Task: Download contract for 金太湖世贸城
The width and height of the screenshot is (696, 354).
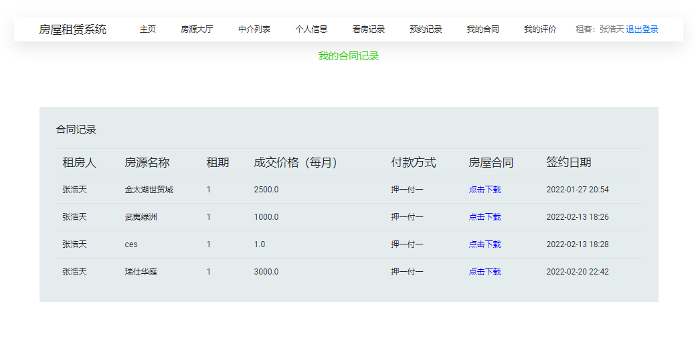Action: (485, 190)
